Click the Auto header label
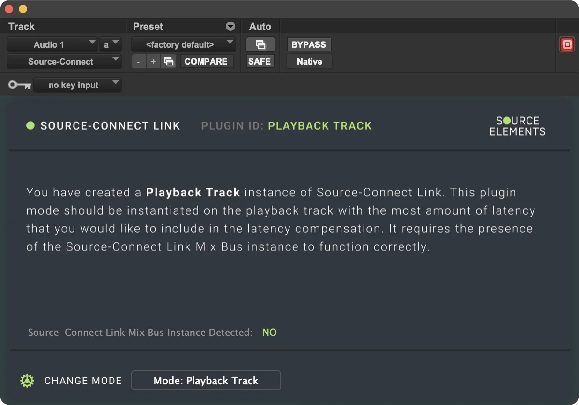The width and height of the screenshot is (579, 405). click(x=260, y=27)
